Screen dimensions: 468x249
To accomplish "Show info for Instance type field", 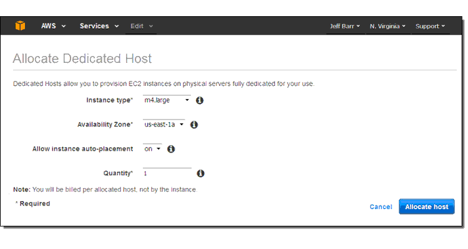I will (200, 100).
